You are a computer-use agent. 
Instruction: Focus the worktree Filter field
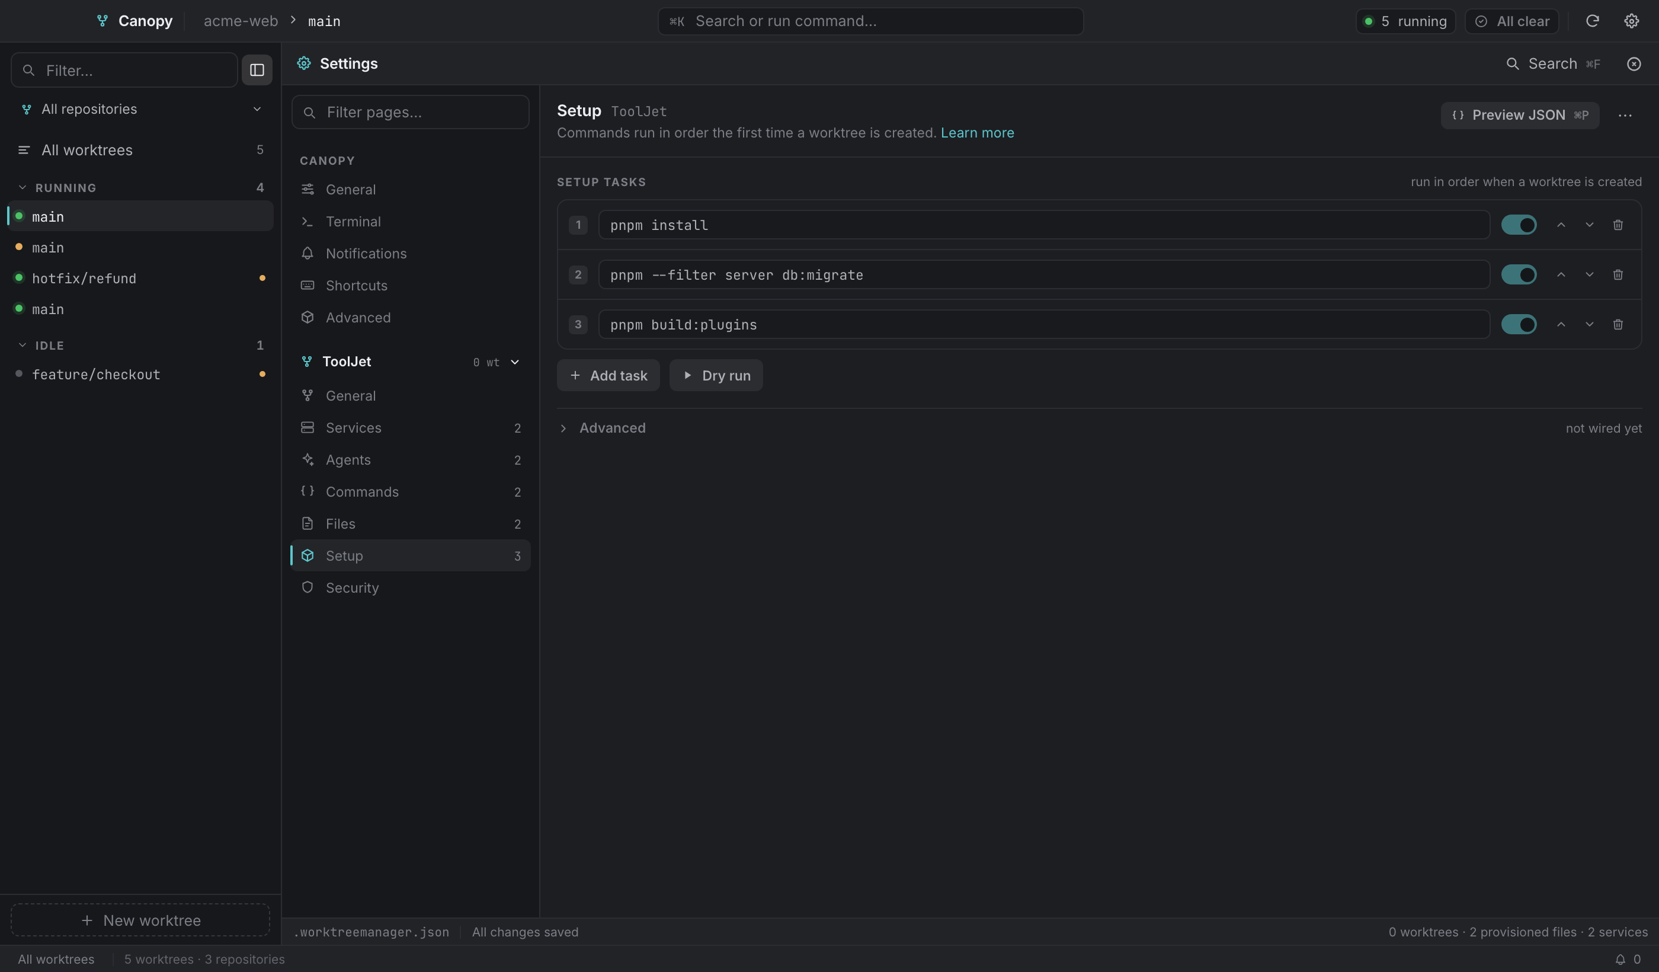124,70
